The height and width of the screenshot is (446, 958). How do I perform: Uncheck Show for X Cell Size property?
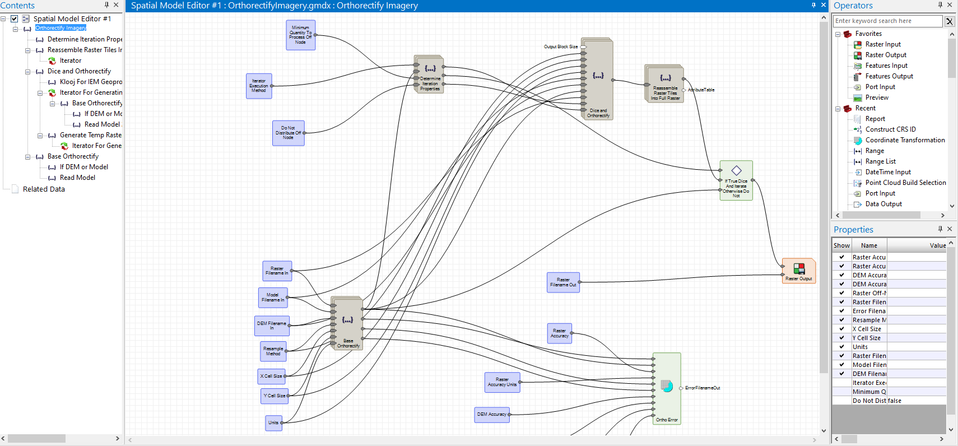[x=841, y=329]
